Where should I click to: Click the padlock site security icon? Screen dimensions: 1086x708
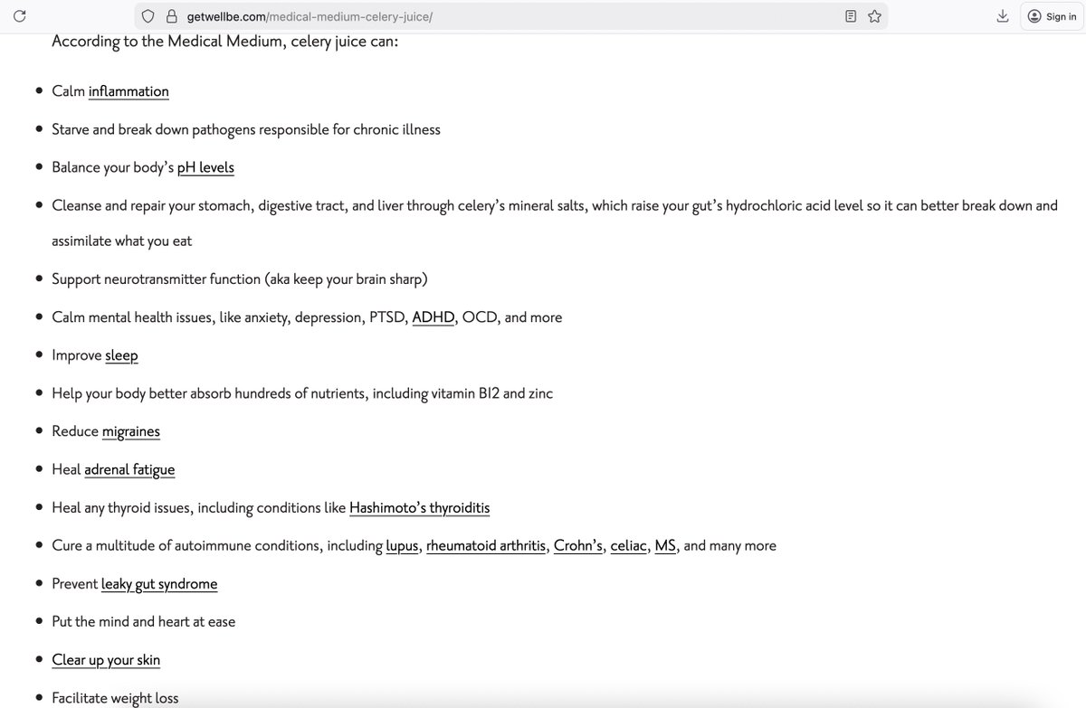(x=171, y=16)
